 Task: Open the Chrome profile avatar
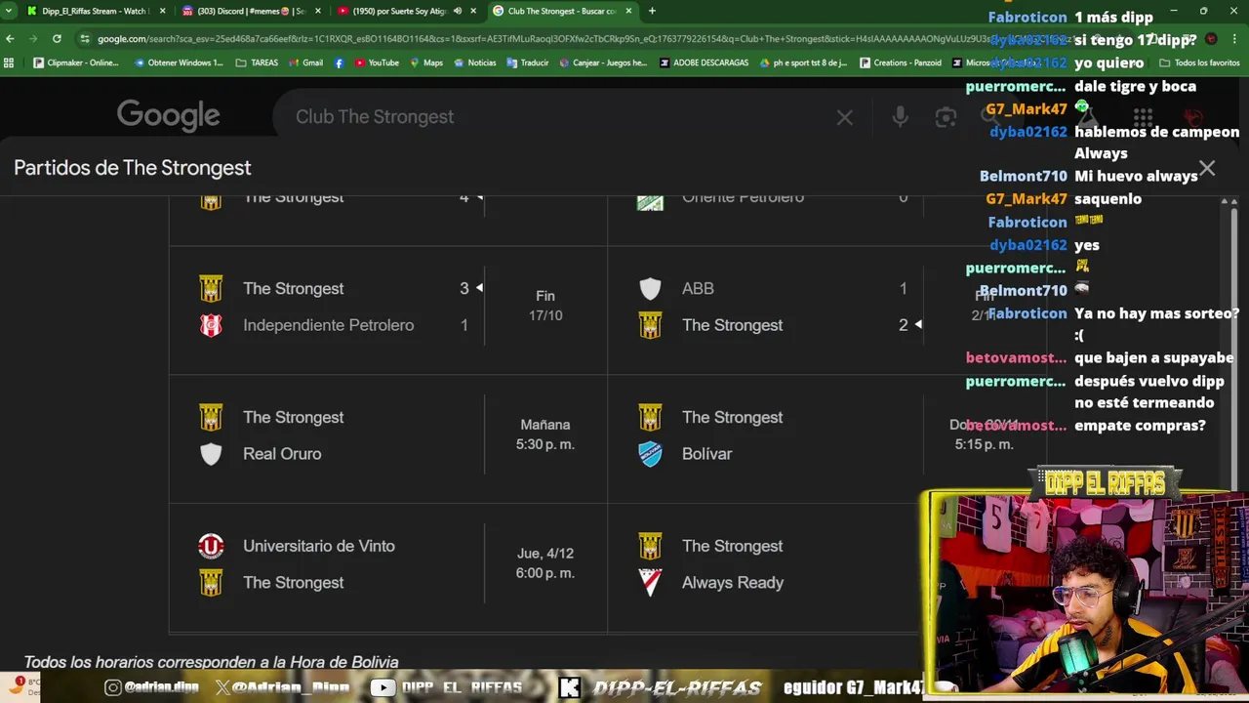[1211, 38]
